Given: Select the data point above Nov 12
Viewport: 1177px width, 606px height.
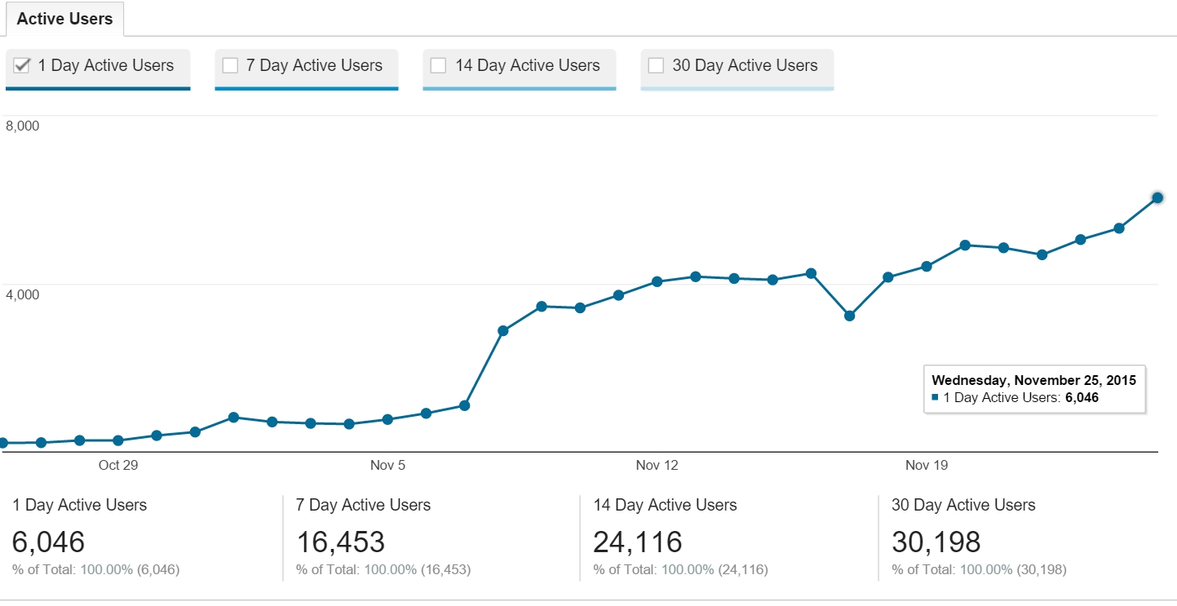Looking at the screenshot, I should (x=657, y=281).
